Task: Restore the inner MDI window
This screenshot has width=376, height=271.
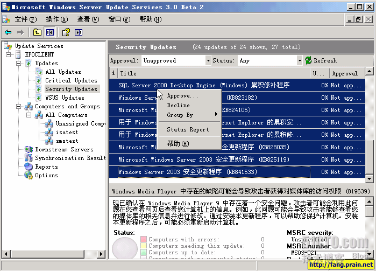Action: click(359, 19)
